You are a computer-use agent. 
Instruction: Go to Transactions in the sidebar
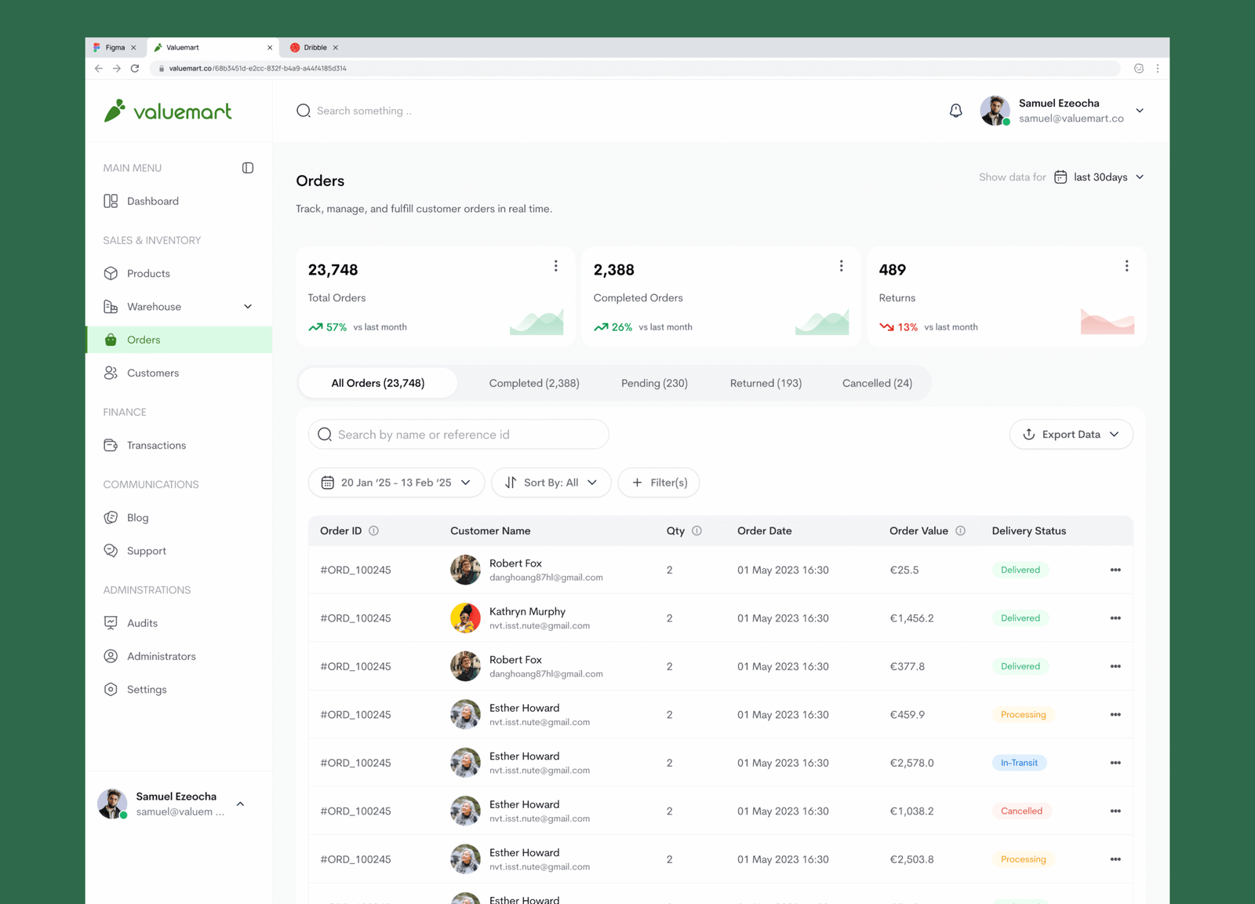[156, 446]
